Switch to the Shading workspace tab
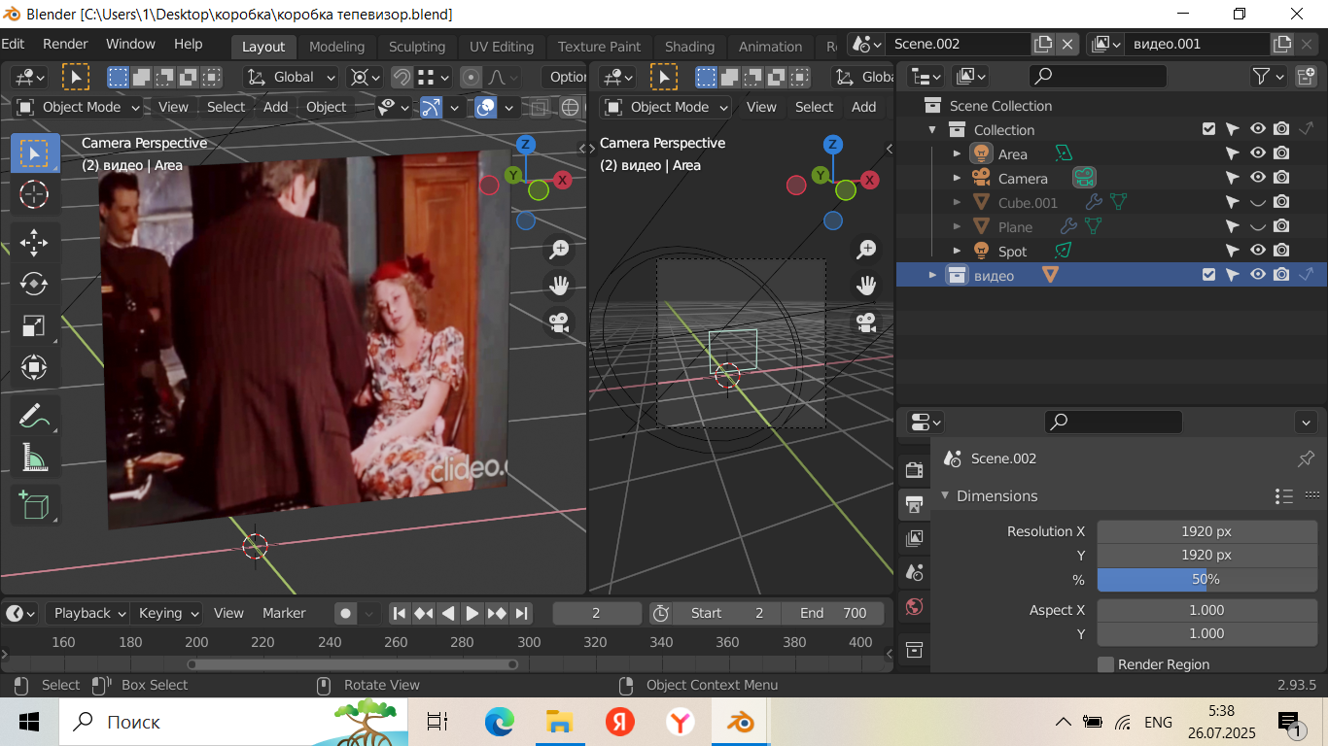1328x746 pixels. (689, 46)
